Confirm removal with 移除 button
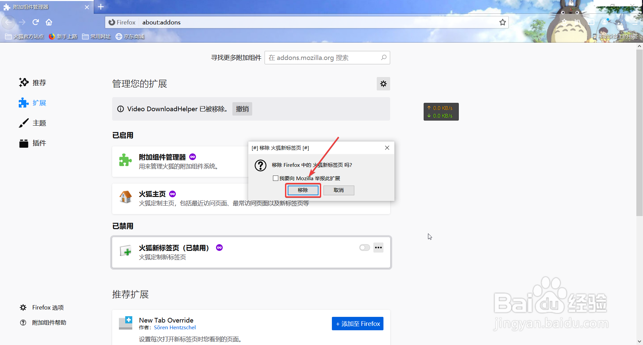Screen dimensions: 643x345 pos(303,190)
